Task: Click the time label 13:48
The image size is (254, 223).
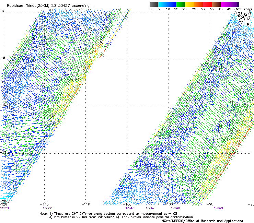Action: 176,208
